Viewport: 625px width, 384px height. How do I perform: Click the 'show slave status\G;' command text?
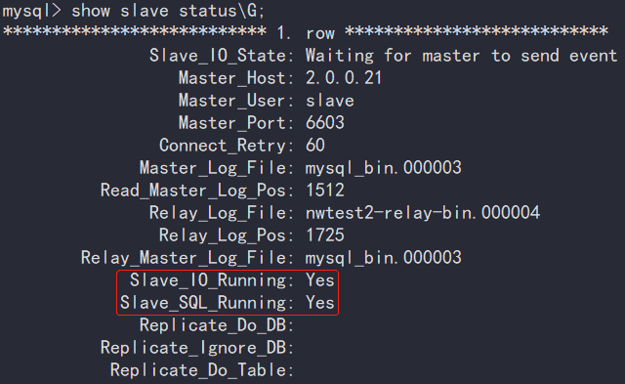pyautogui.click(x=168, y=11)
